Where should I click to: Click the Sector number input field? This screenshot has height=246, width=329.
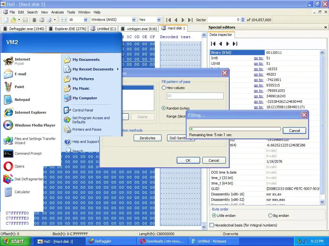tap(224, 20)
